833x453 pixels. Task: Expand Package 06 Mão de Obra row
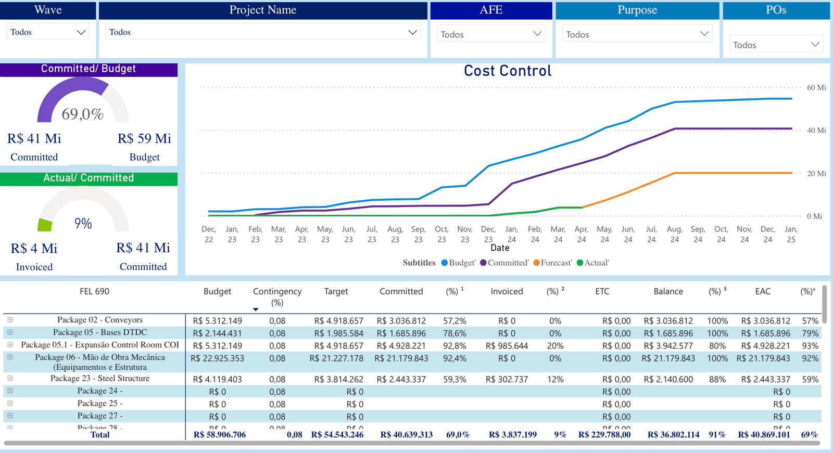(10, 357)
